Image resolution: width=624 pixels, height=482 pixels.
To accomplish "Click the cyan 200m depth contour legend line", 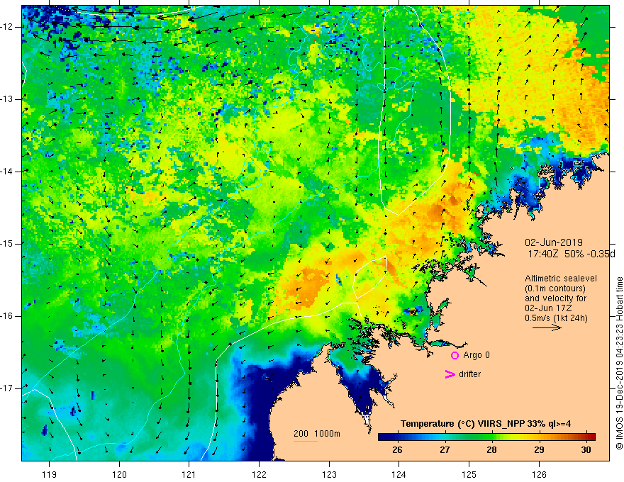I will [306, 441].
